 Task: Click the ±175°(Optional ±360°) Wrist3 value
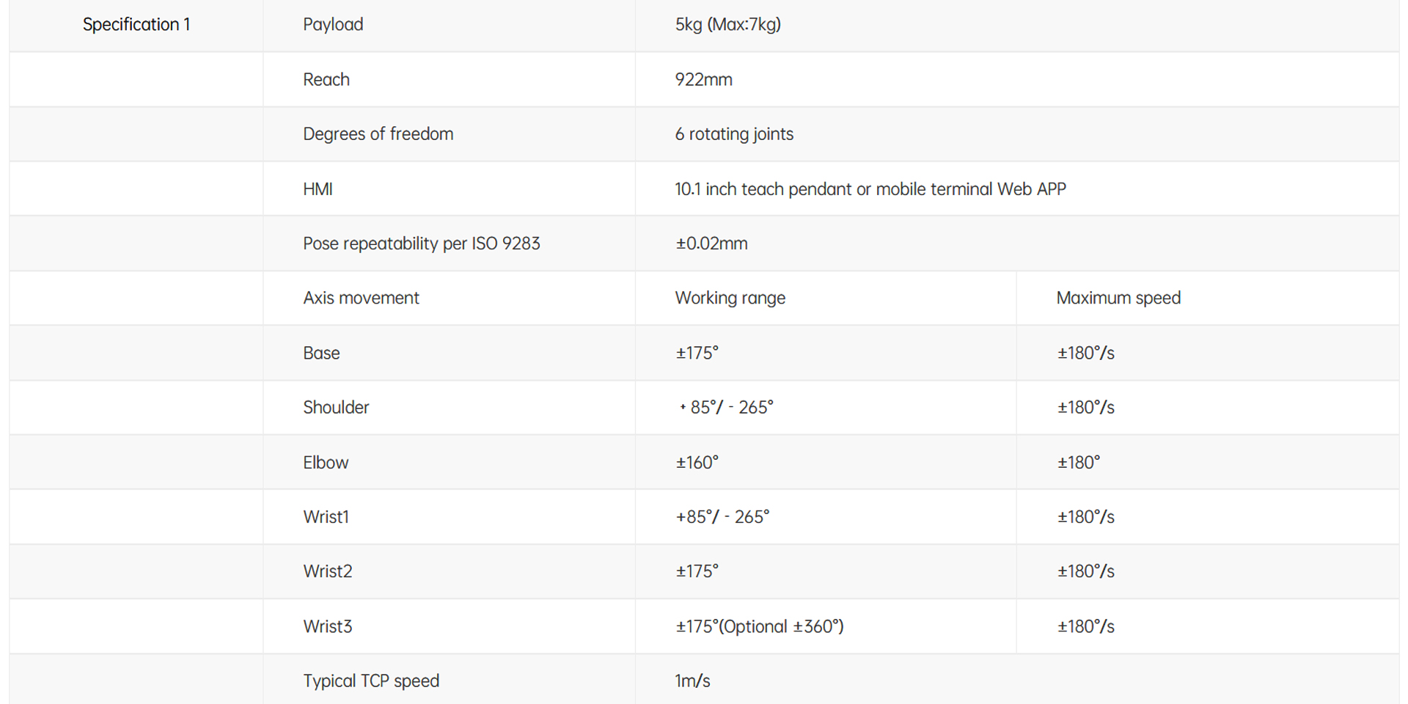tap(759, 627)
